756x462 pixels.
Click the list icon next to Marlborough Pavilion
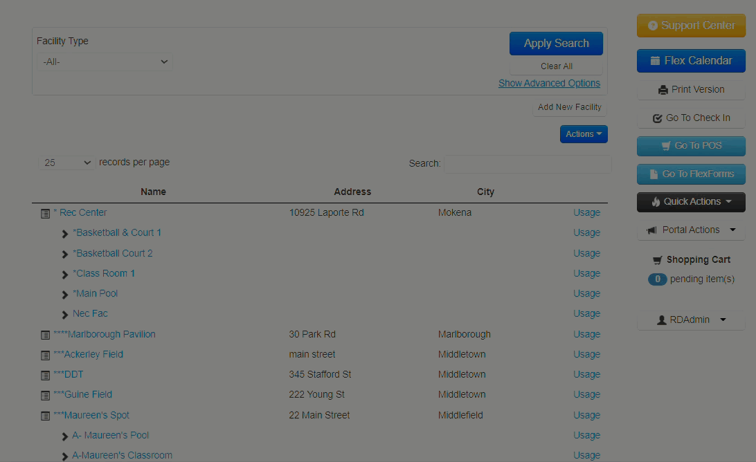click(46, 335)
